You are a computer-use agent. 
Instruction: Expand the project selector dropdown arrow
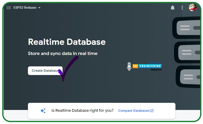pos(39,8)
